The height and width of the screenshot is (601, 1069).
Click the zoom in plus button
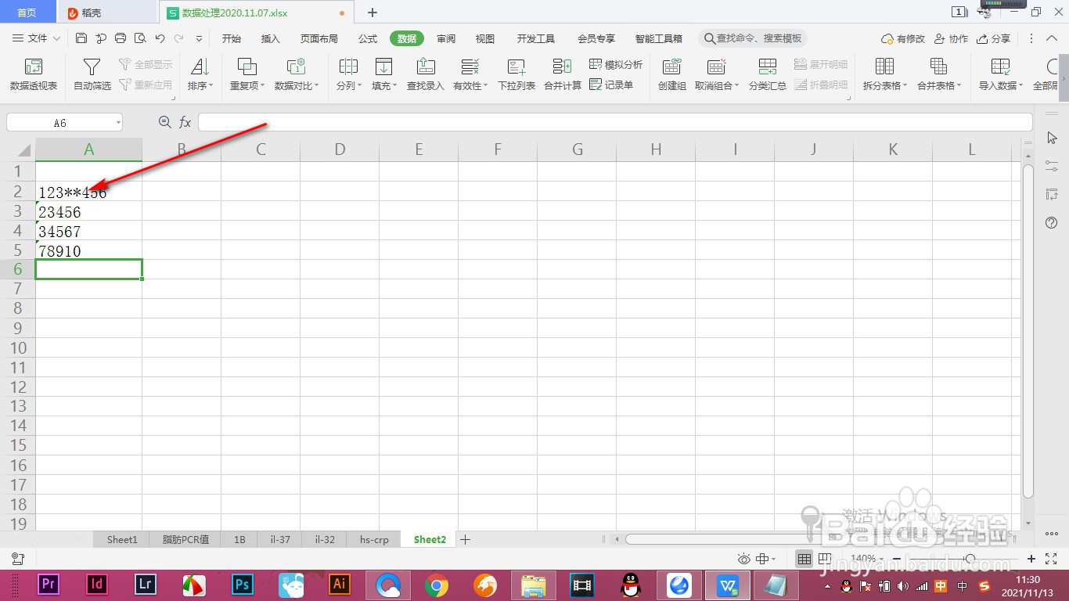[1031, 559]
